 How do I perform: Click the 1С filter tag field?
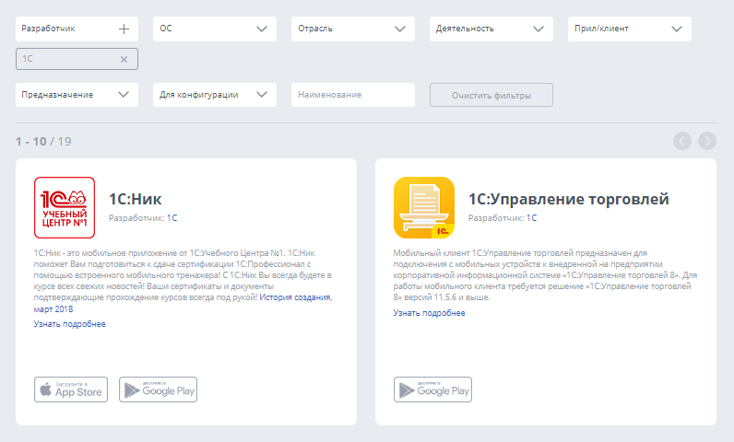77,59
